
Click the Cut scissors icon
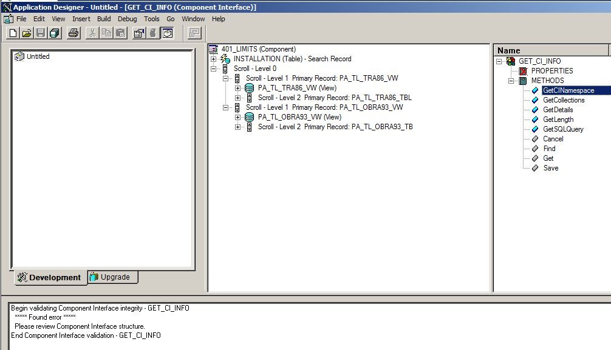pos(92,33)
